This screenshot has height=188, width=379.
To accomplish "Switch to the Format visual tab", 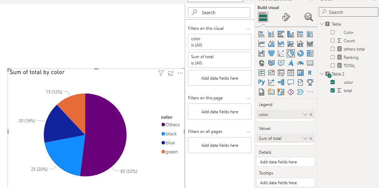I will [286, 17].
